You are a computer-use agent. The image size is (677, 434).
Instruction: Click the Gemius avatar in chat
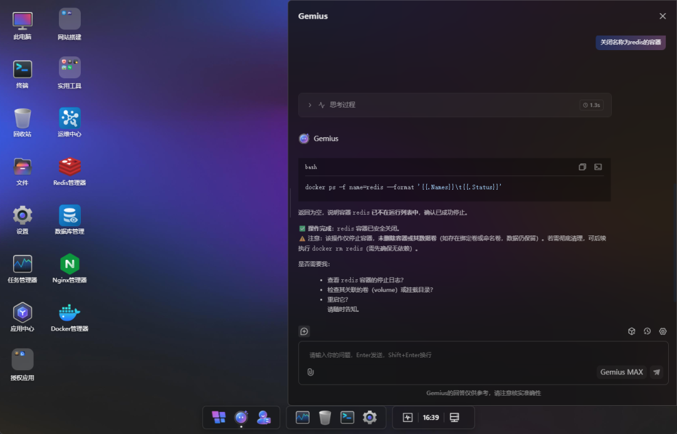pyautogui.click(x=304, y=138)
